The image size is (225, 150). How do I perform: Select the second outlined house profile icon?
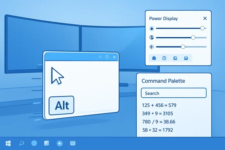164,58
